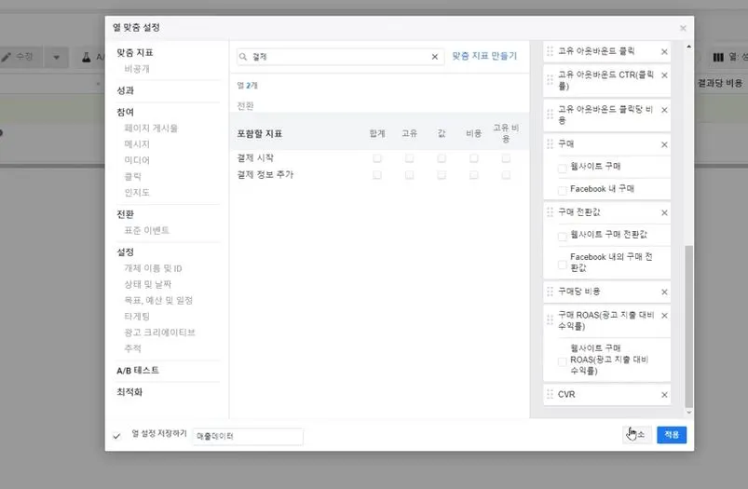Image resolution: width=748 pixels, height=489 pixels.
Task: Open 미디어 subcategory
Action: tap(137, 160)
